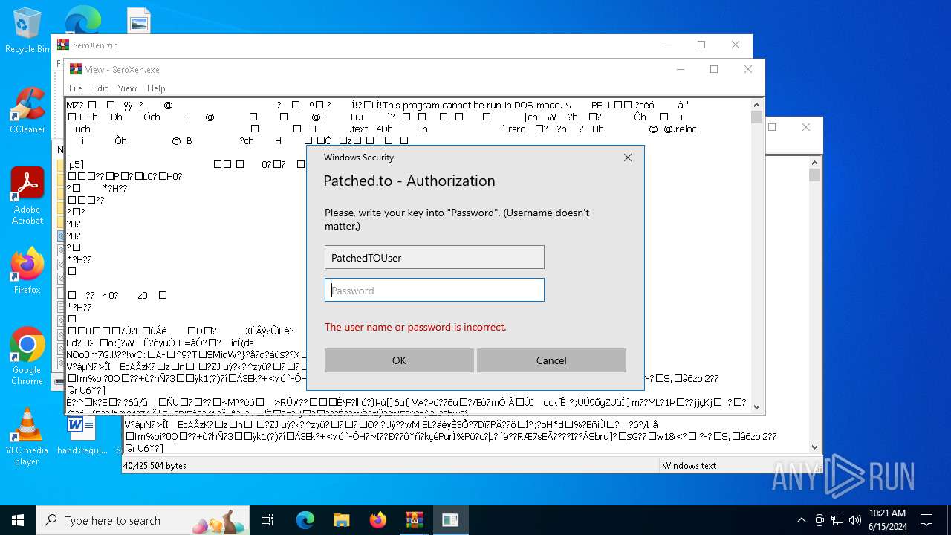Screen dimensions: 951x535
Task: Click the taskbar search box
Action: point(143,520)
